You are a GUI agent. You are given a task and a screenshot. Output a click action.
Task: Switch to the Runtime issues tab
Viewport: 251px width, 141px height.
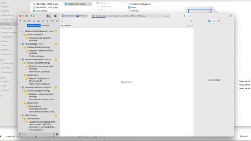click(x=46, y=25)
